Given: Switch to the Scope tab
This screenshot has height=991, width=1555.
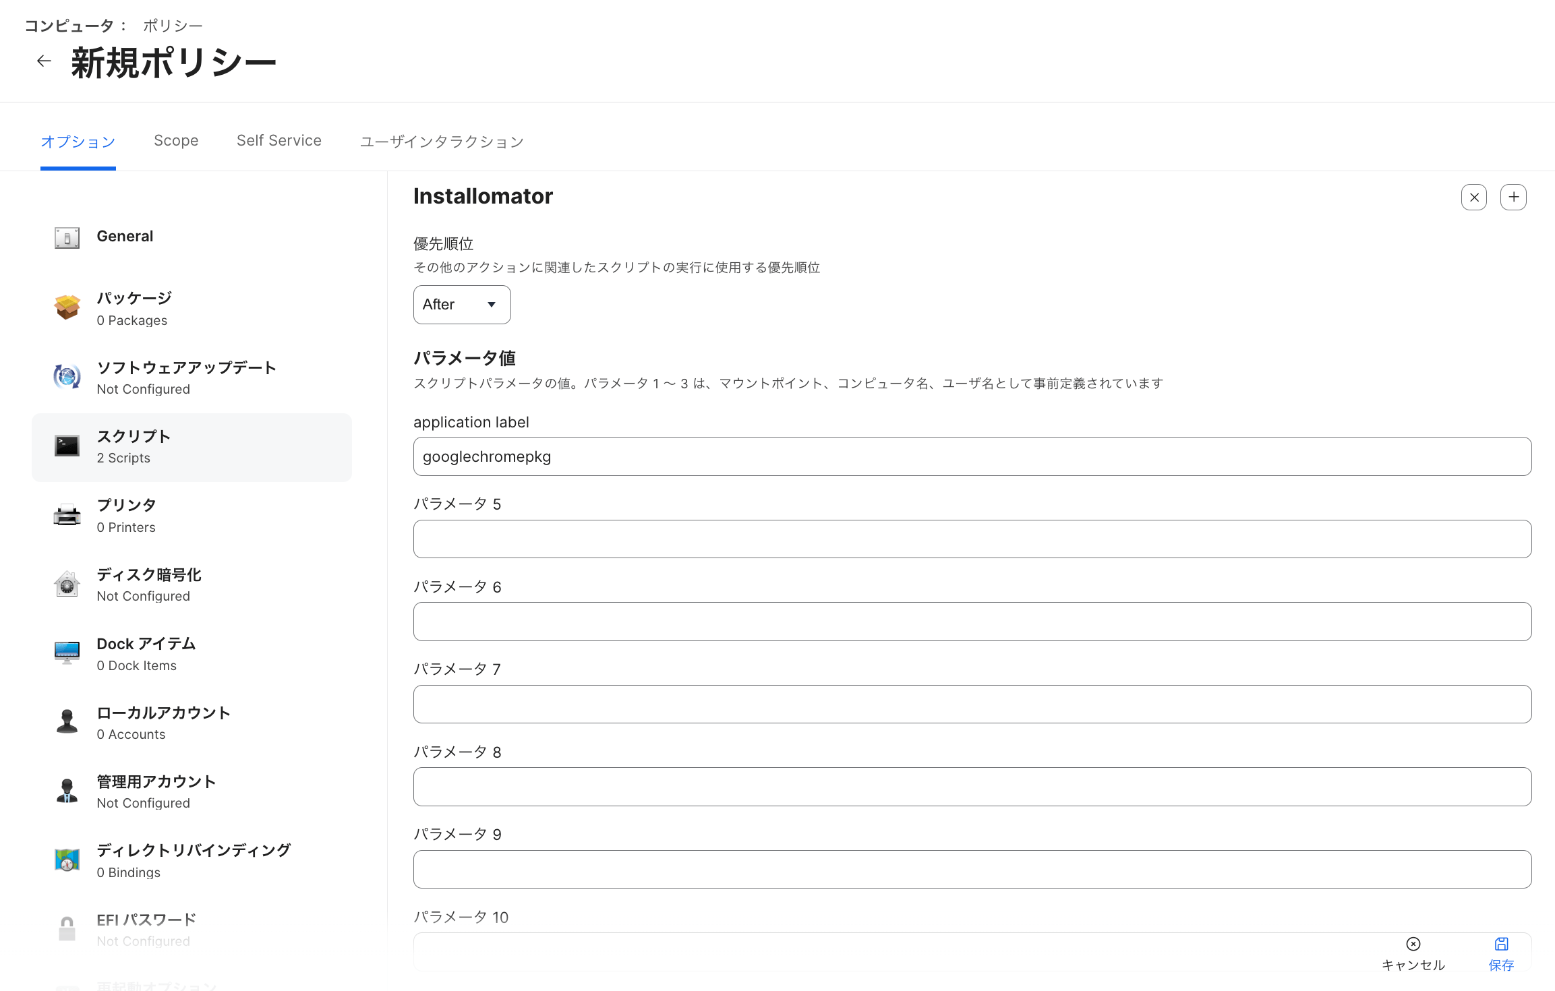Looking at the screenshot, I should click(176, 141).
